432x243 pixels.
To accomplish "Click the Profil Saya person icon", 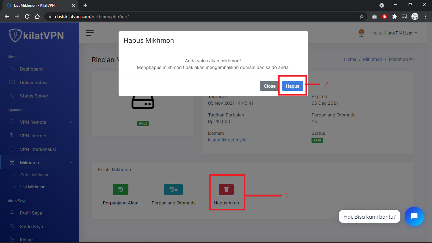I will (12, 213).
